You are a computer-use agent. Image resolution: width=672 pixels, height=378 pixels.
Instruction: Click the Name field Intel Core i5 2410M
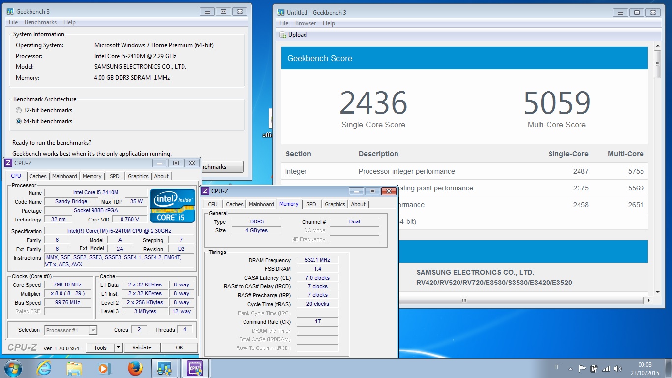95,192
